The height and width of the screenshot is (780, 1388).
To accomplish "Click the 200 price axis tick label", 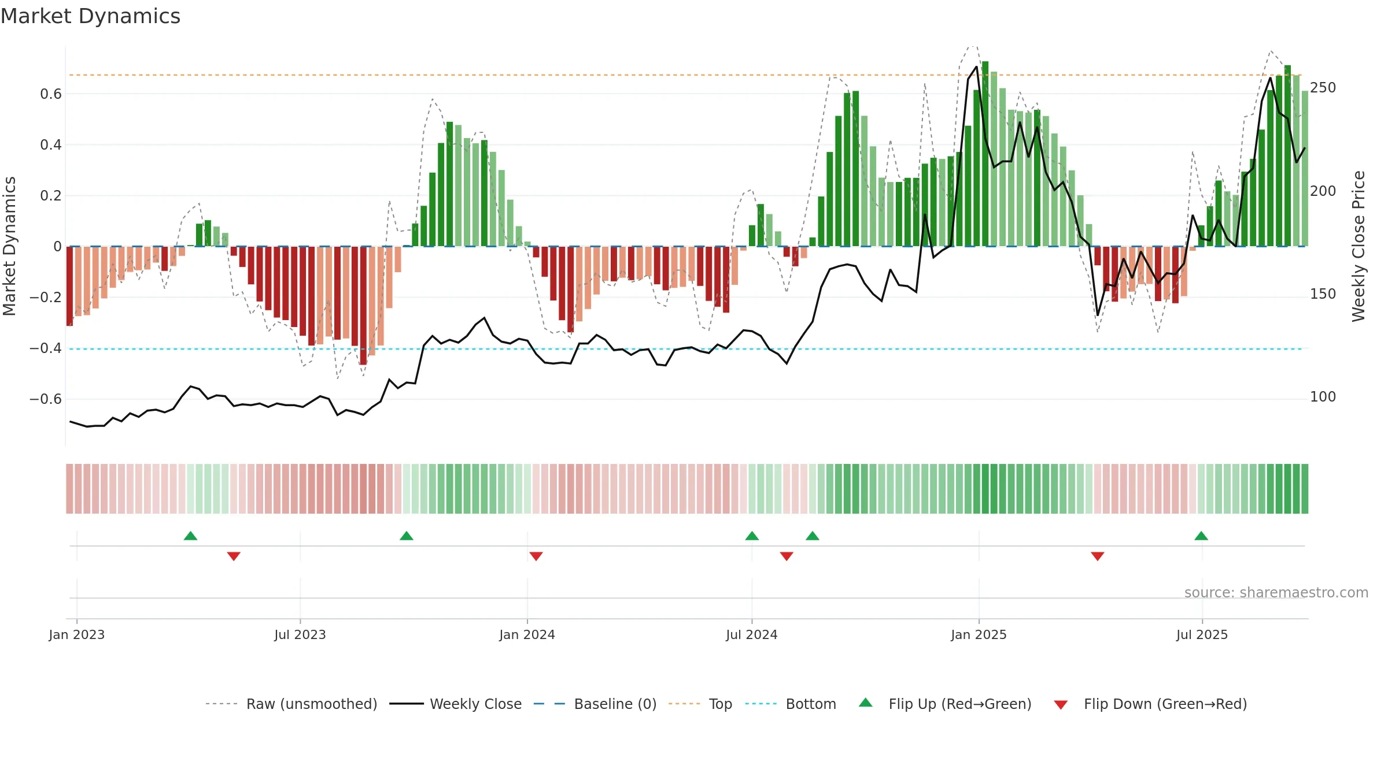I will pyautogui.click(x=1323, y=191).
